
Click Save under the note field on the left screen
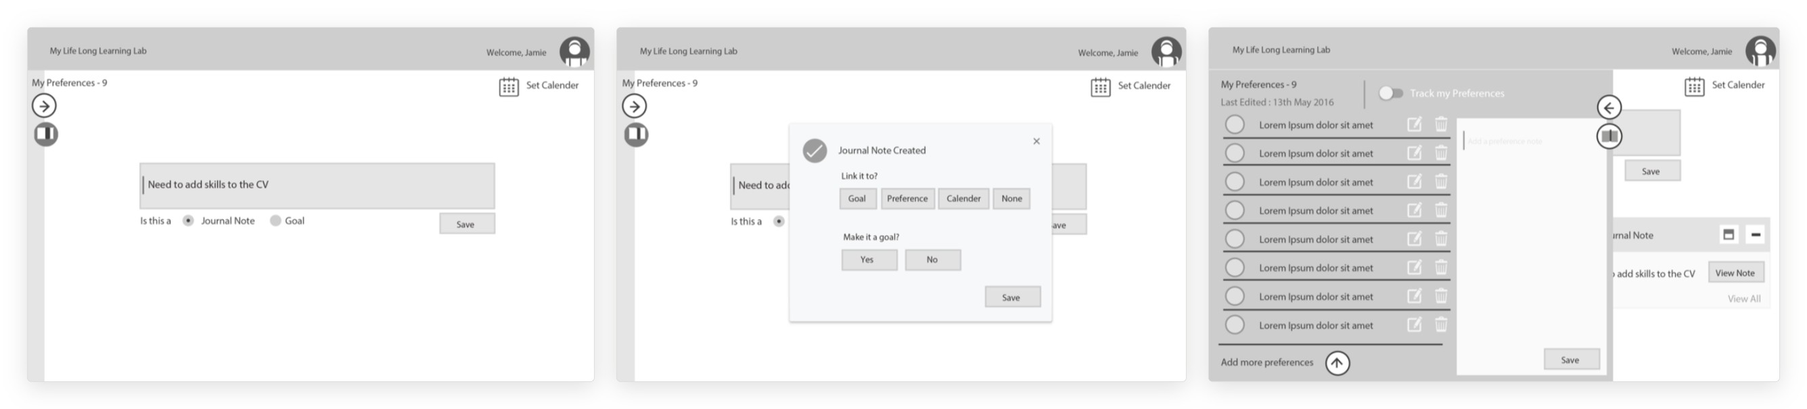(x=467, y=224)
